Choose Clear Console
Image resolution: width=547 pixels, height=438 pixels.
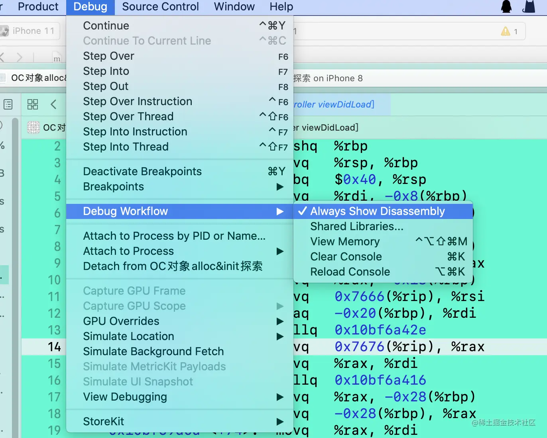pos(383,256)
